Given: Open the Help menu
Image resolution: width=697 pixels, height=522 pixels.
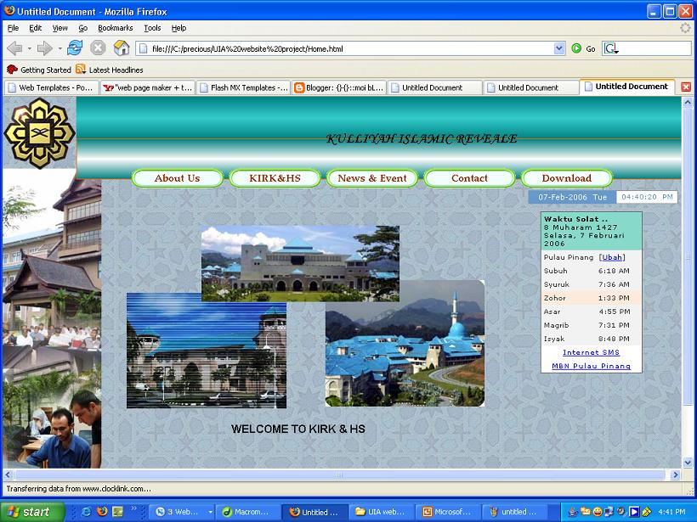Looking at the screenshot, I should [x=178, y=28].
